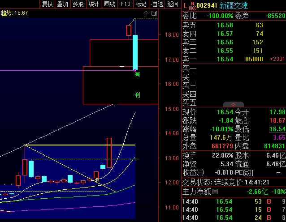Click the 卖五 price 16.58
Image resolution: width=286 pixels, height=222 pixels.
click(225, 25)
